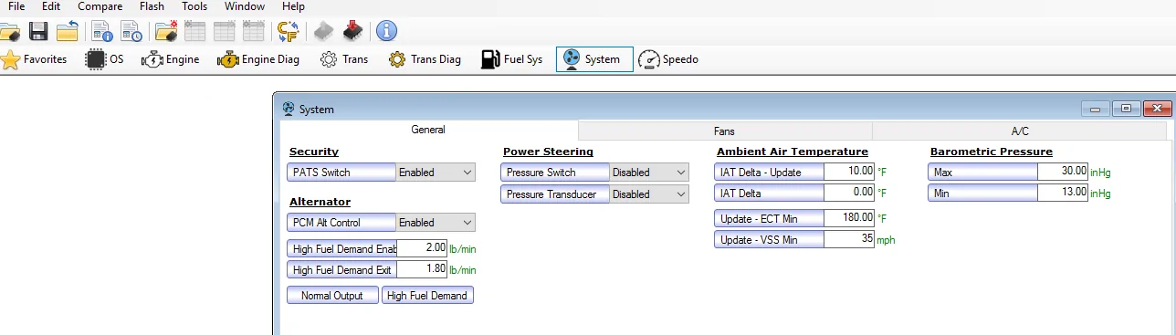The height and width of the screenshot is (335, 1176).
Task: Open the Tools menu
Action: [194, 6]
